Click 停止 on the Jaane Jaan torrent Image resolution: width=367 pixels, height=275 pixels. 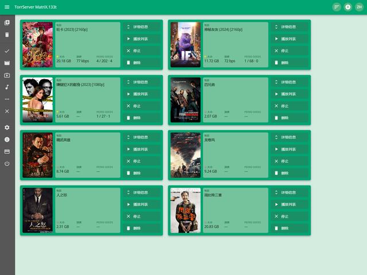(x=142, y=106)
